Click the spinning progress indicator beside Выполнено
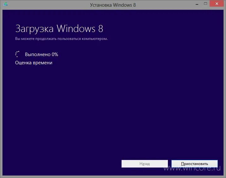 [x=17, y=54]
